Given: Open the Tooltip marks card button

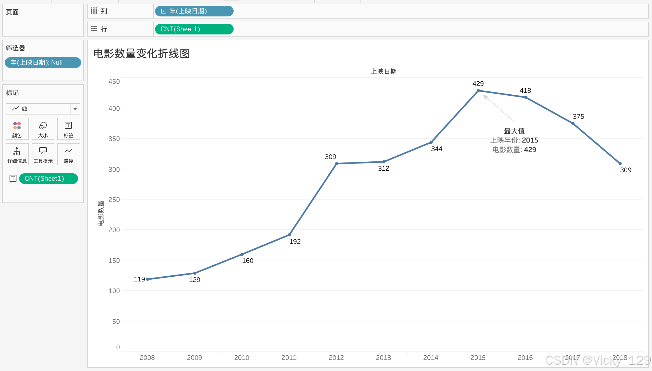Looking at the screenshot, I should click(x=43, y=154).
